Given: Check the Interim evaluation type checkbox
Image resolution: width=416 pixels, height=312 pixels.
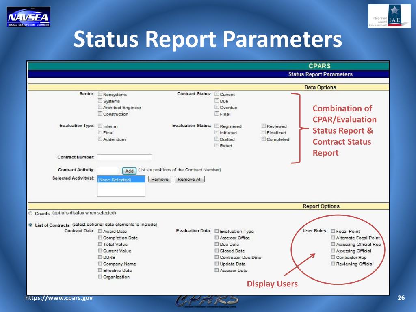Looking at the screenshot, I should 100,126.
